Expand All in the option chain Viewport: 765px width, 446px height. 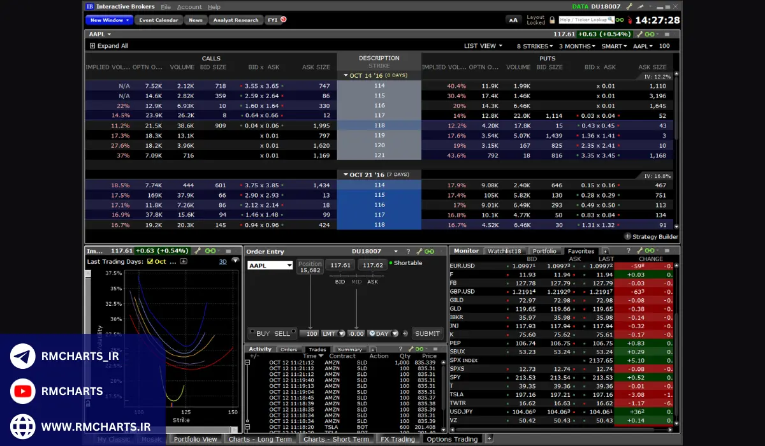click(108, 46)
